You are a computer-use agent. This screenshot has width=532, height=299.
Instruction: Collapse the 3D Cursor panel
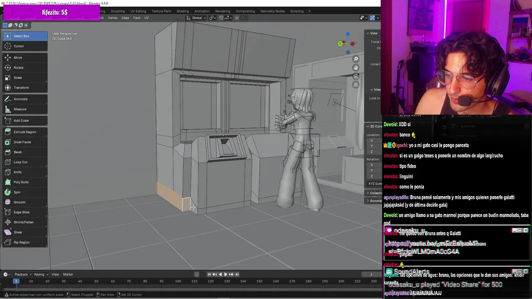[373, 126]
